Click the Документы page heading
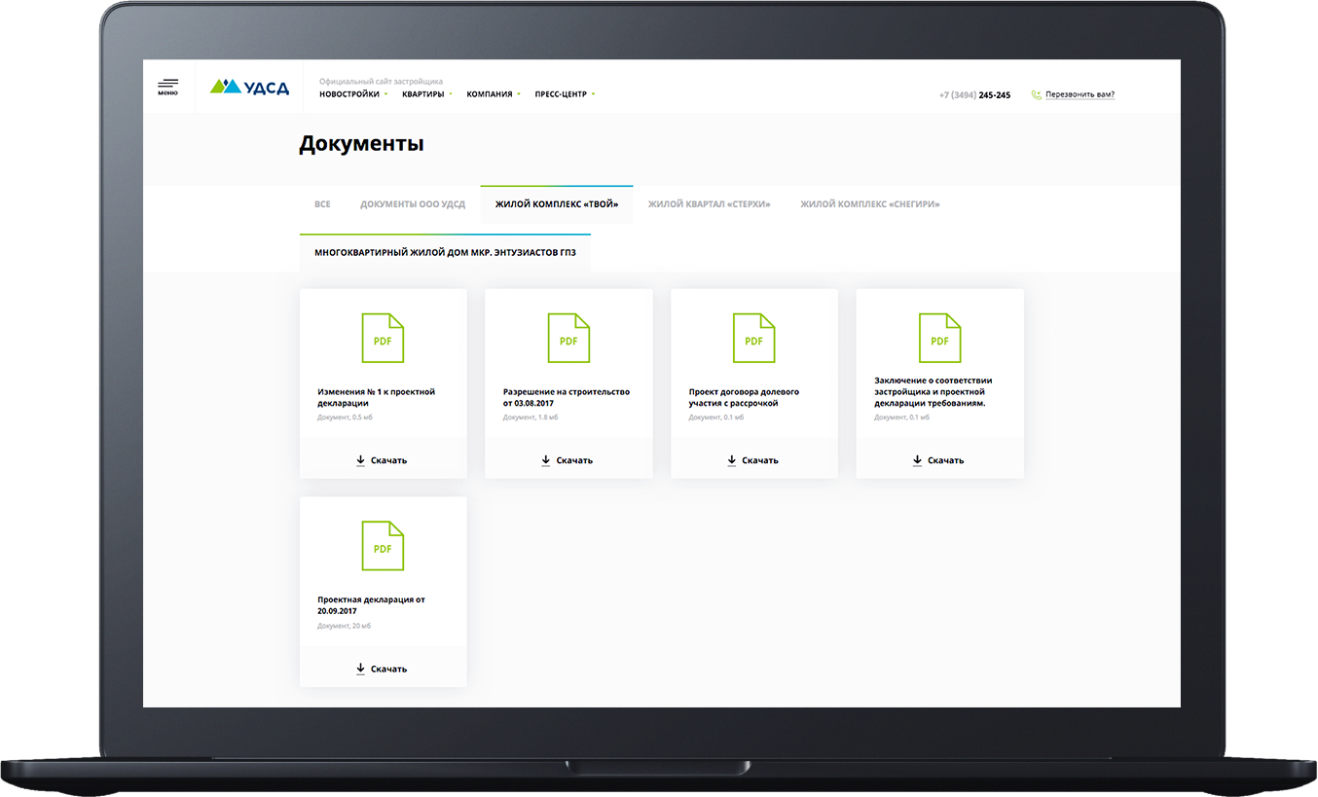1318x797 pixels. point(361,145)
